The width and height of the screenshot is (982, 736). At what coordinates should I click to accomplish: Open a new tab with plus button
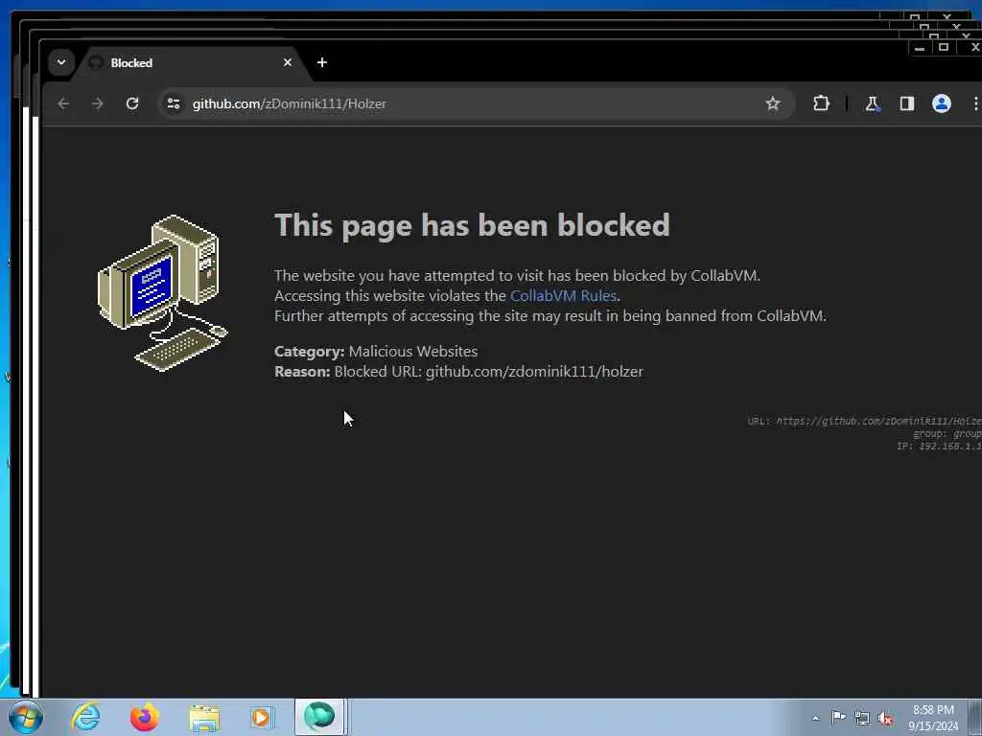tap(322, 62)
